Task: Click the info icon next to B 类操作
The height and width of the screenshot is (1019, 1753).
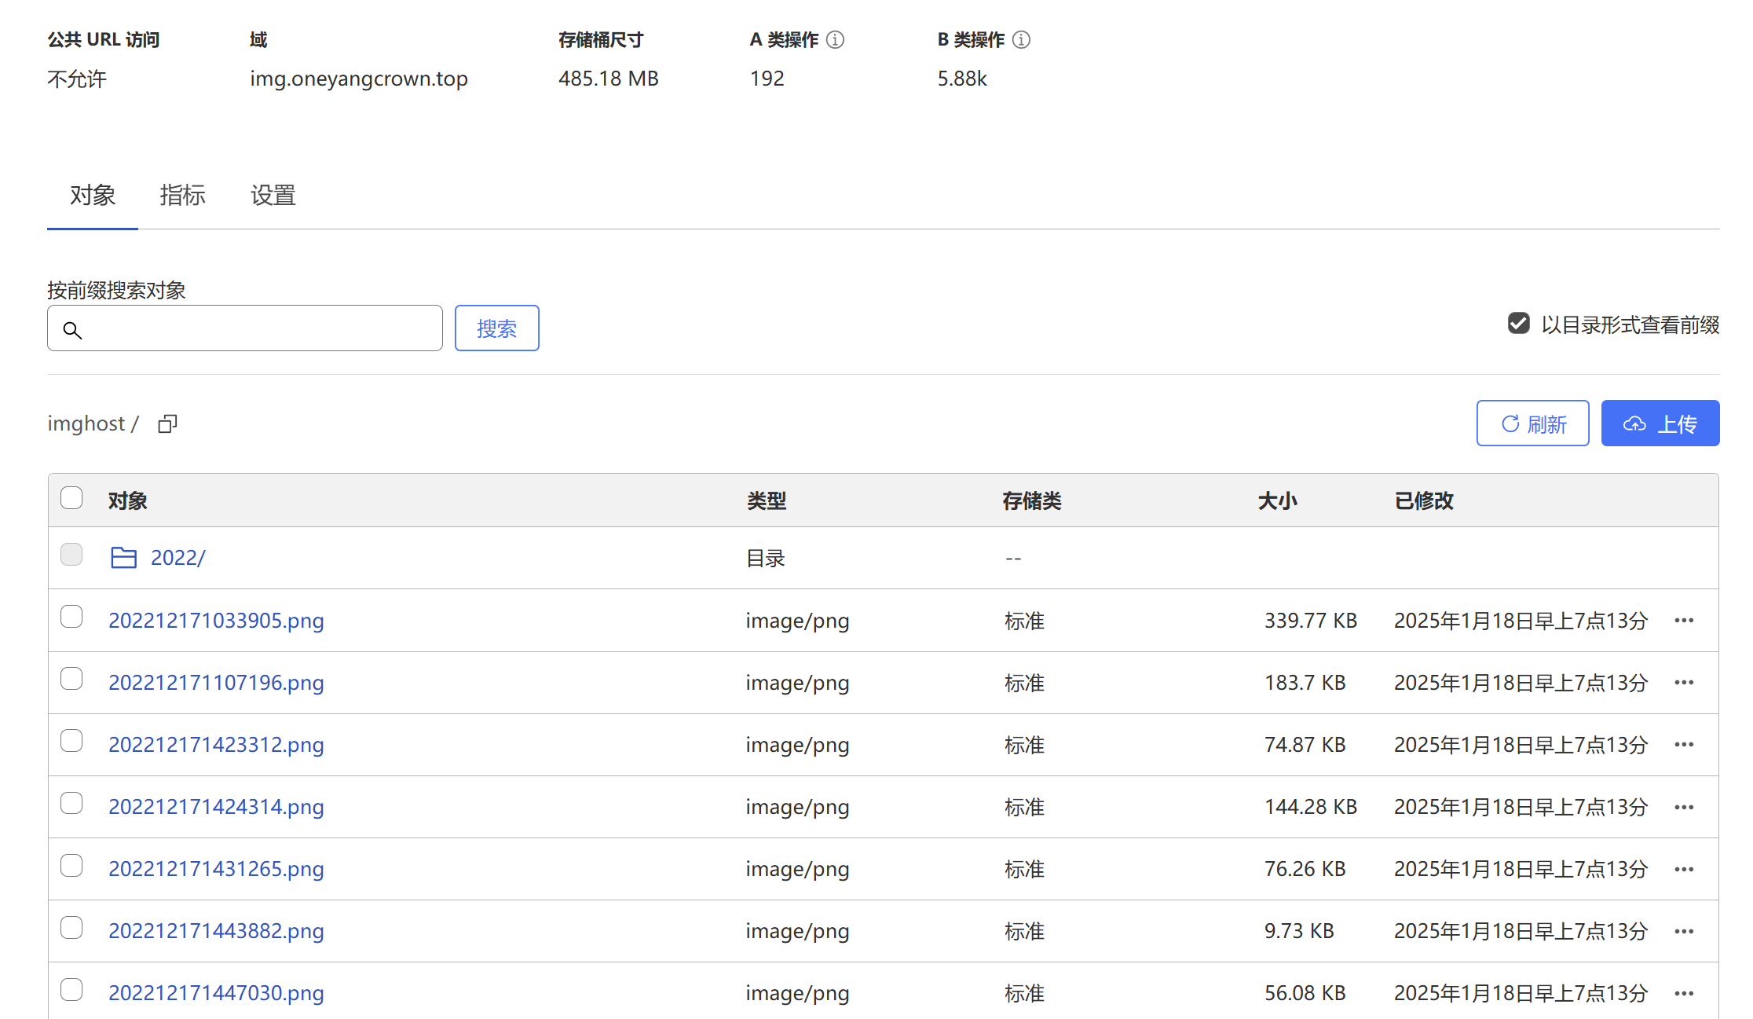Action: [x=1021, y=39]
